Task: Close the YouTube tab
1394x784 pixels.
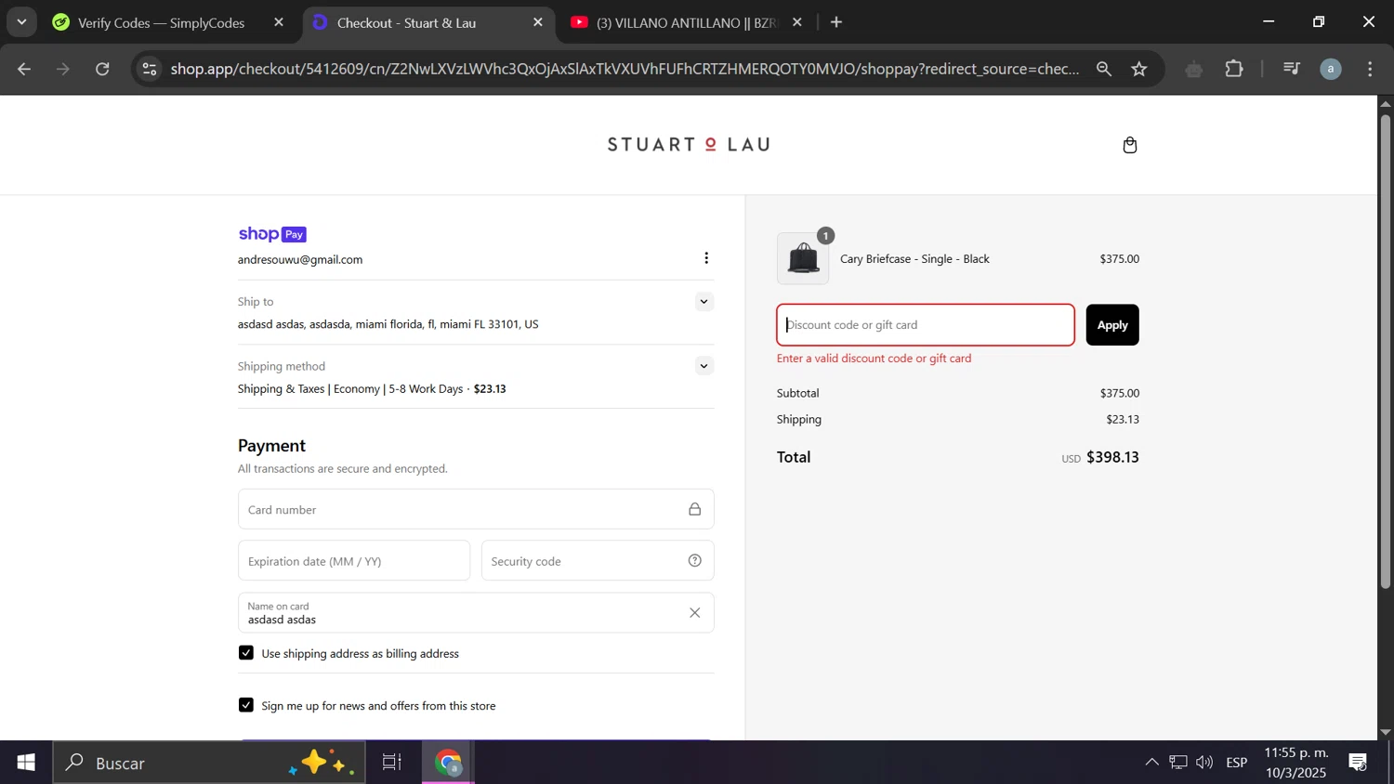Action: [797, 22]
